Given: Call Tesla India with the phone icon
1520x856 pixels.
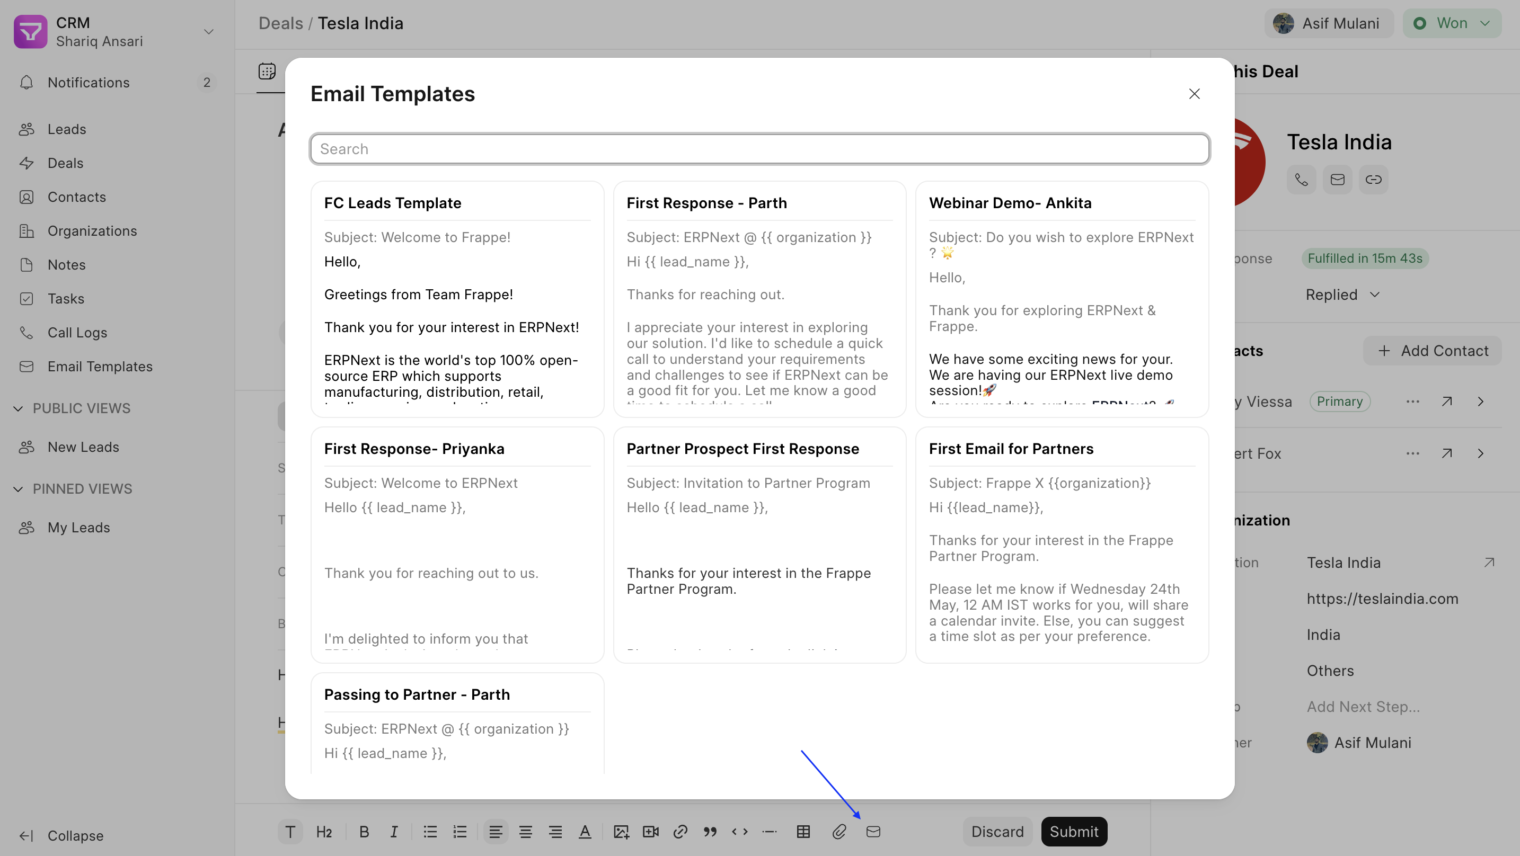Looking at the screenshot, I should point(1301,180).
